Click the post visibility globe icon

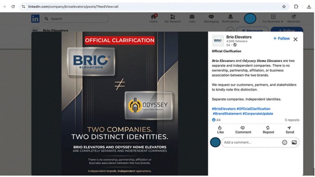click(235, 45)
